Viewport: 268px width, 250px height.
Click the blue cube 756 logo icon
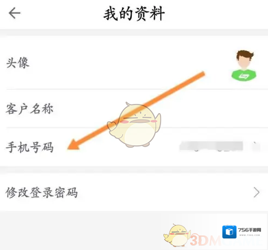point(229,232)
